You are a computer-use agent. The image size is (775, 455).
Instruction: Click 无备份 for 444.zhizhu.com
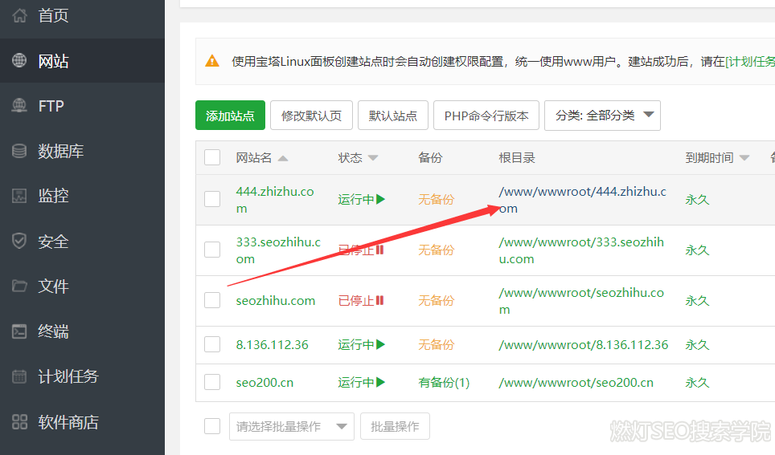[x=436, y=199]
